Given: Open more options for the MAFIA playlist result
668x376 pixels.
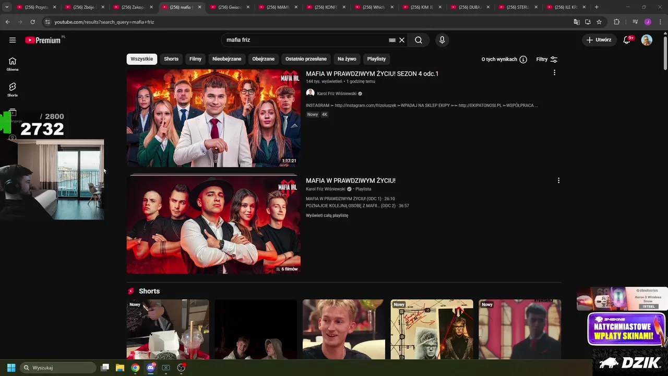Looking at the screenshot, I should [x=558, y=180].
